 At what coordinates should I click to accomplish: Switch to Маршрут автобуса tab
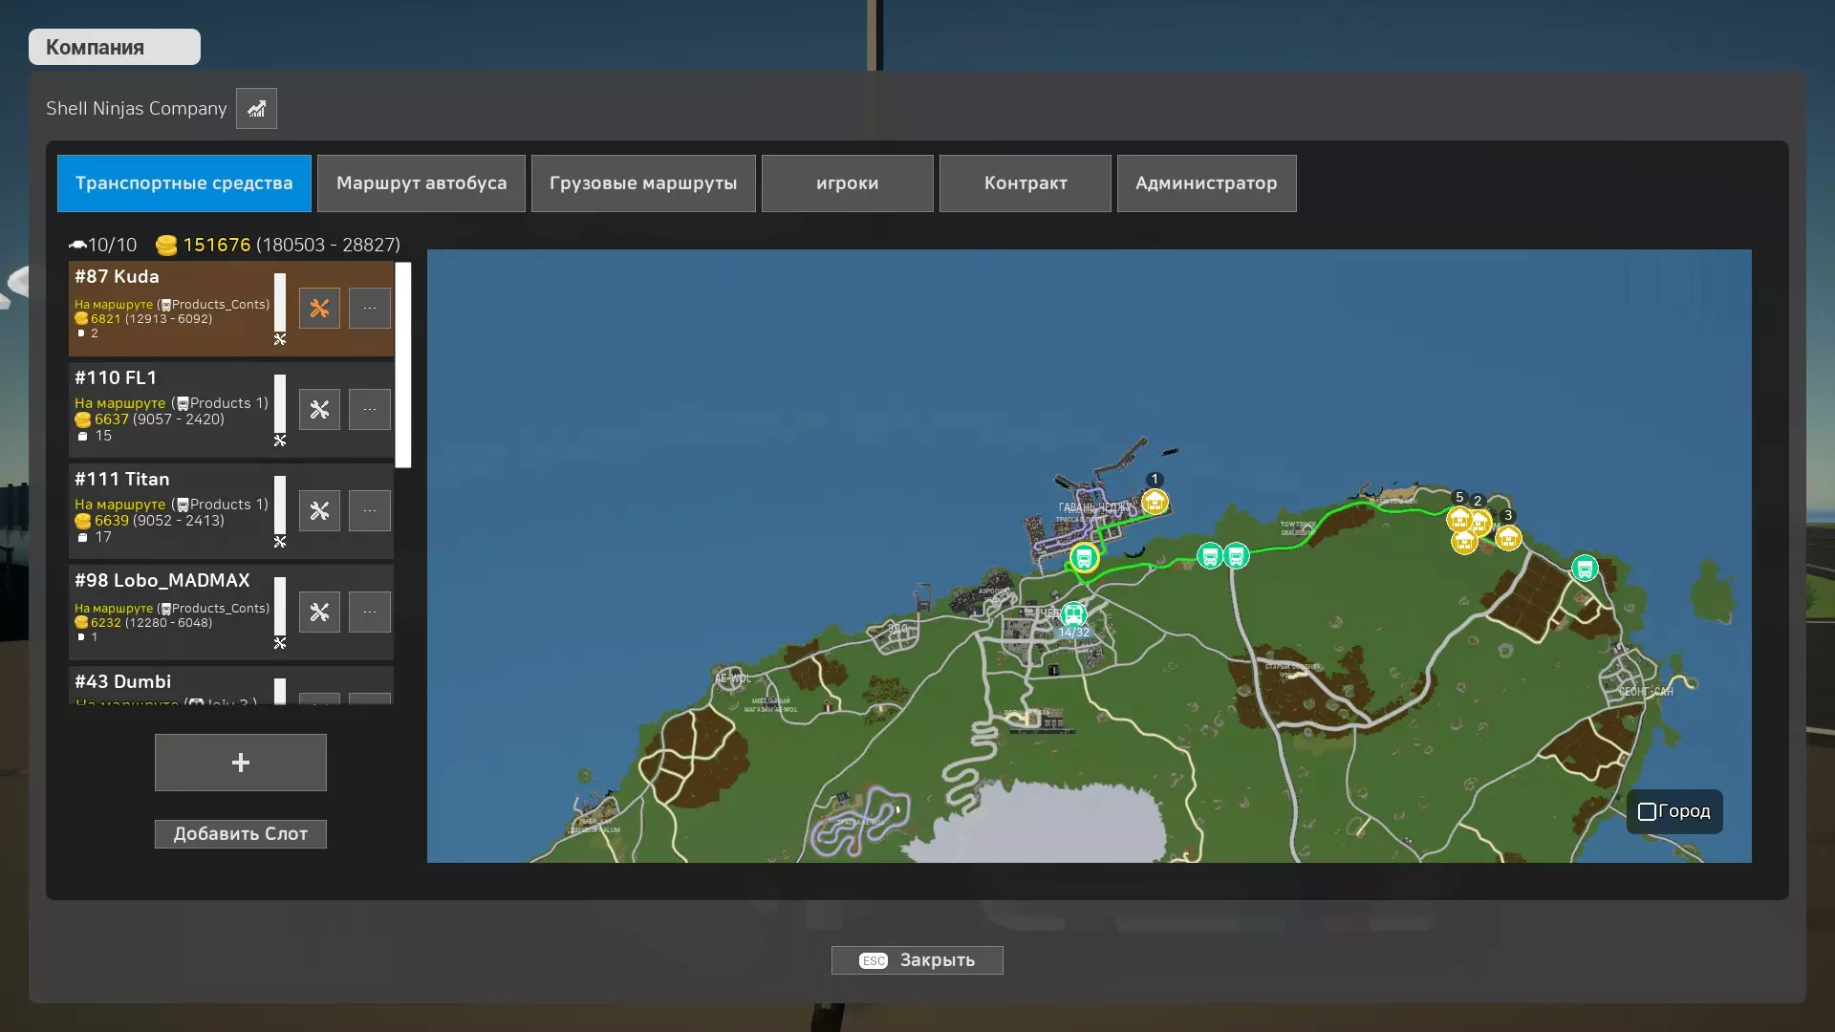click(421, 183)
